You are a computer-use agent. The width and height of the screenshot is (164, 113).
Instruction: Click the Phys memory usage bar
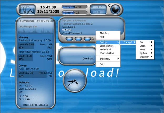(x=75, y=7)
